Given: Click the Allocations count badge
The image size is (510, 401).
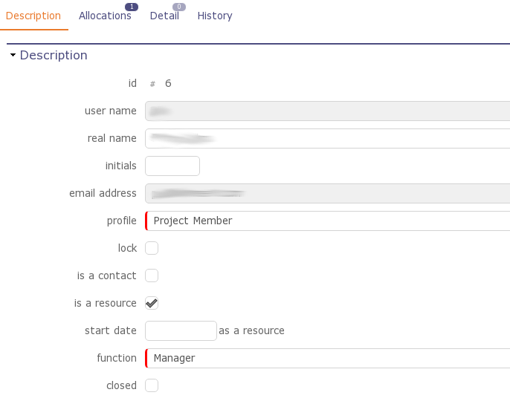Looking at the screenshot, I should (132, 7).
